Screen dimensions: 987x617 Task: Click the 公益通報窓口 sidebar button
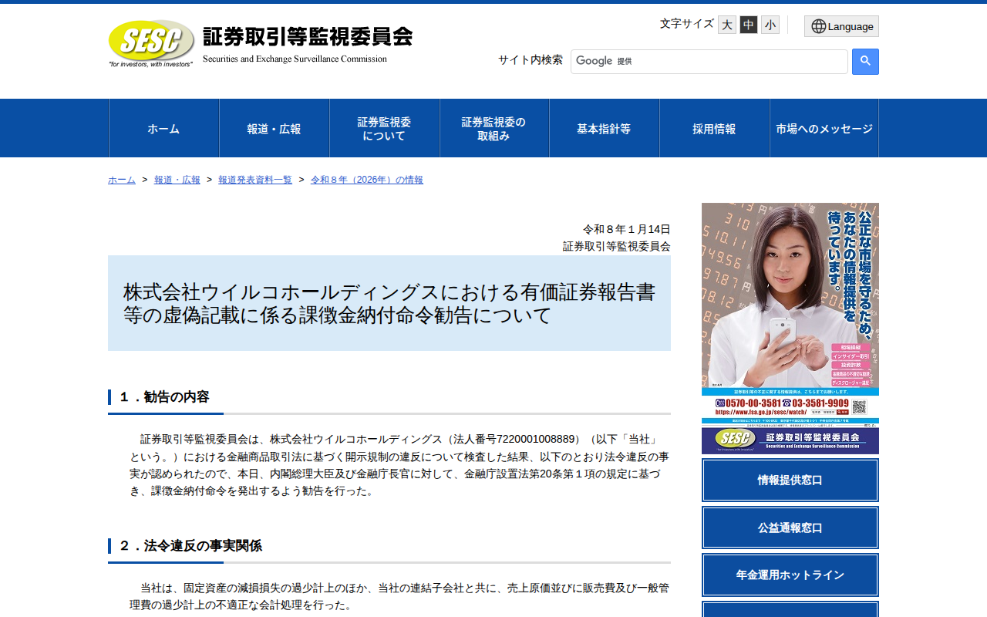click(x=790, y=528)
